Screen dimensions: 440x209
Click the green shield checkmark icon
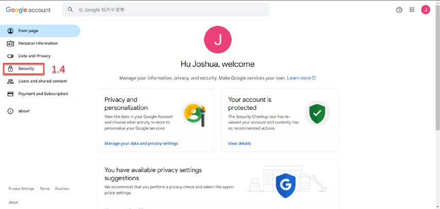tap(317, 113)
